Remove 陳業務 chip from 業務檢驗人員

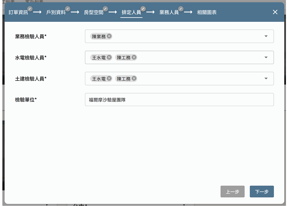(x=109, y=36)
